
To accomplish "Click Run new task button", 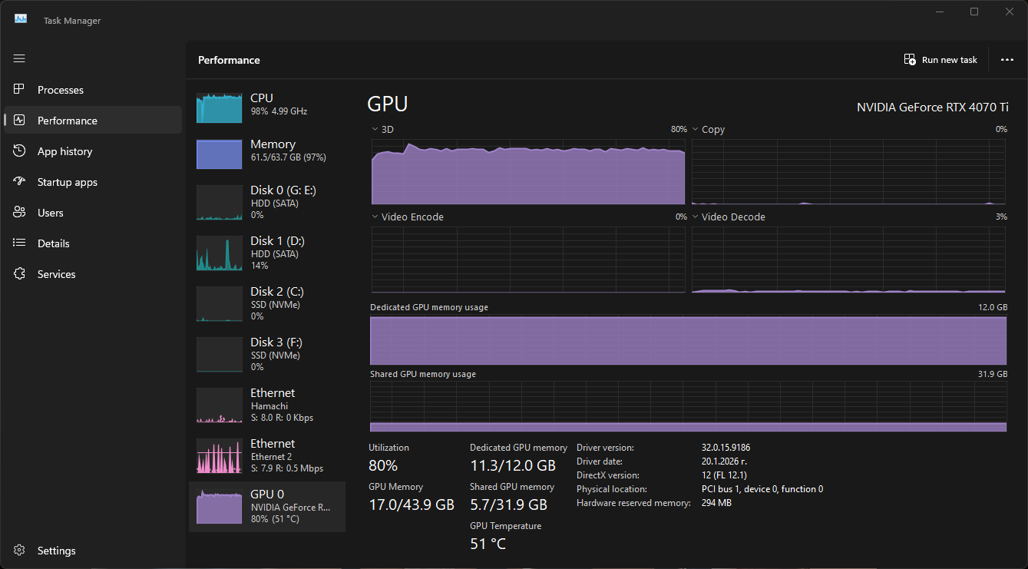I will [x=940, y=60].
